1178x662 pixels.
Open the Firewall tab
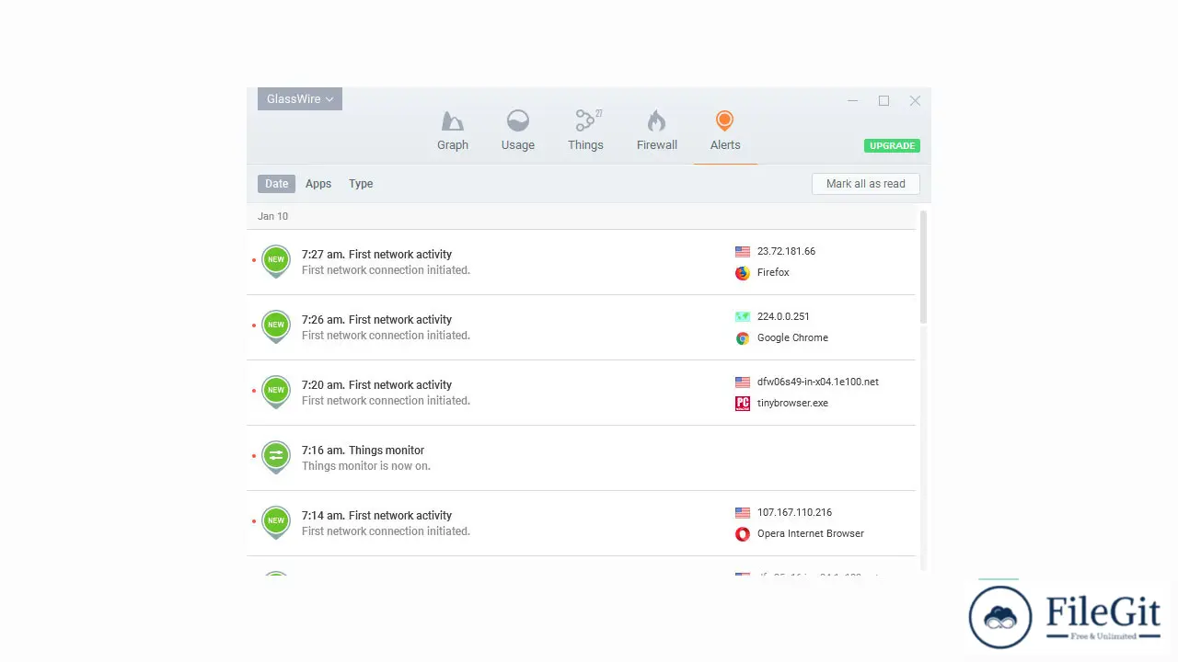[x=657, y=131]
